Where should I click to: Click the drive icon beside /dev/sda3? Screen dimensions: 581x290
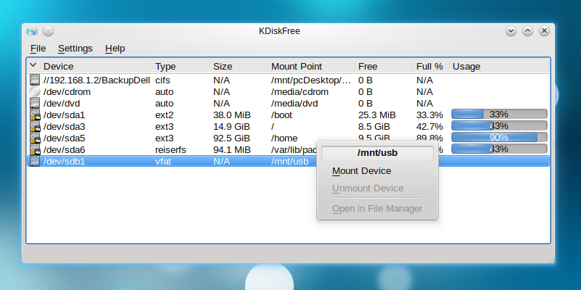click(34, 126)
